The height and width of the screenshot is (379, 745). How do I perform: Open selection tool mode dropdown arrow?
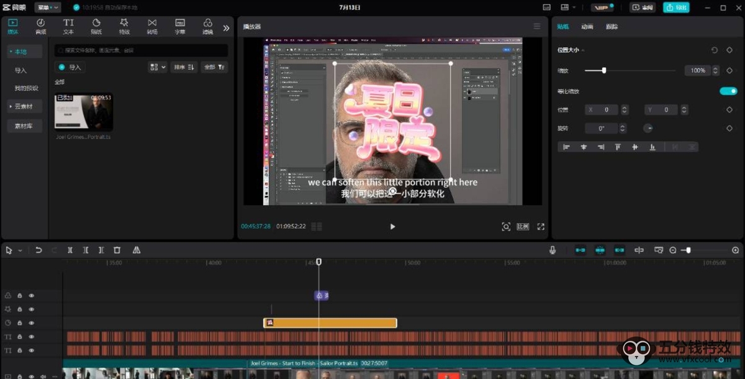click(20, 250)
